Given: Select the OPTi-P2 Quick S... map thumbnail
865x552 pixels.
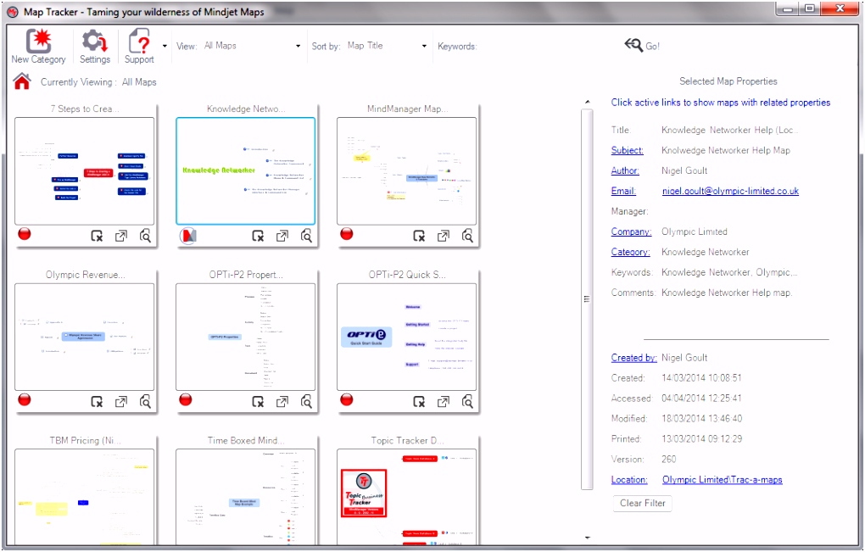Looking at the screenshot, I should click(406, 337).
